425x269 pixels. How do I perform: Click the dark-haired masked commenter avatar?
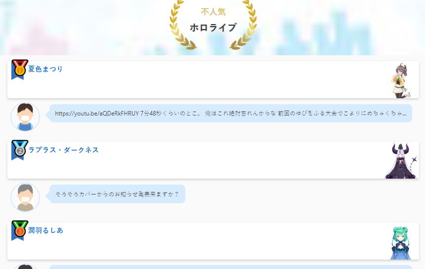pos(25,117)
